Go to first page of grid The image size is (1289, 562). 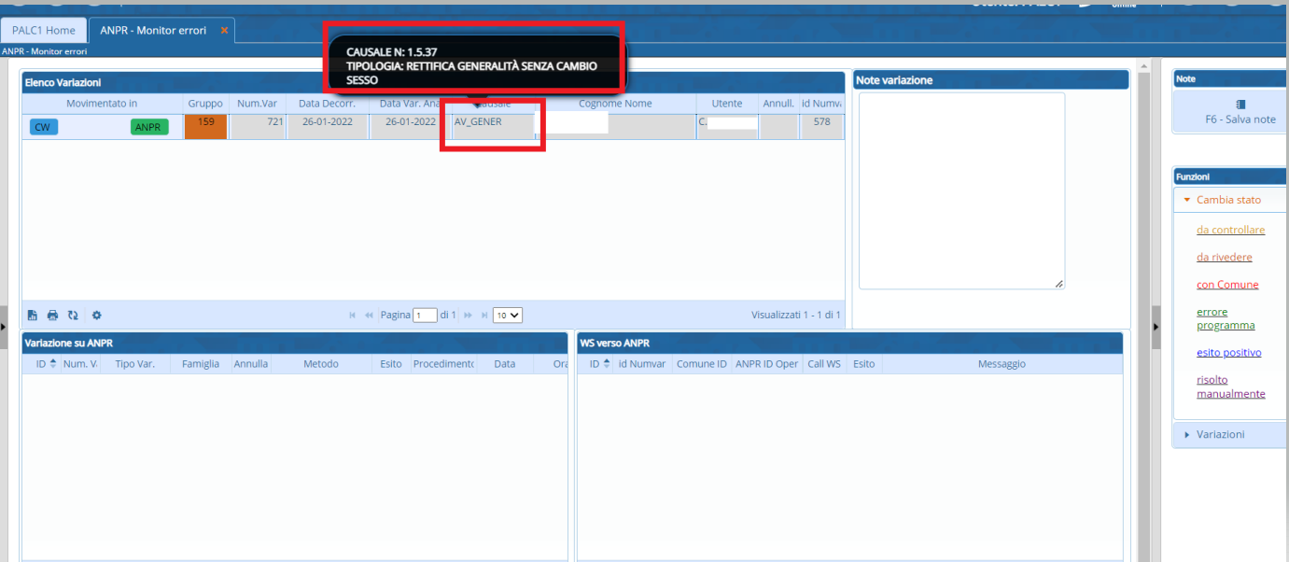click(x=353, y=316)
